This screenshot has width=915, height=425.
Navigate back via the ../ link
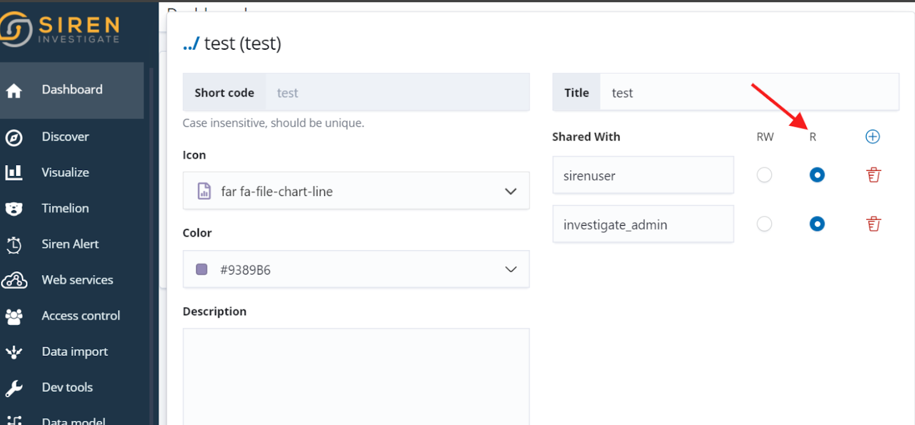tap(191, 44)
